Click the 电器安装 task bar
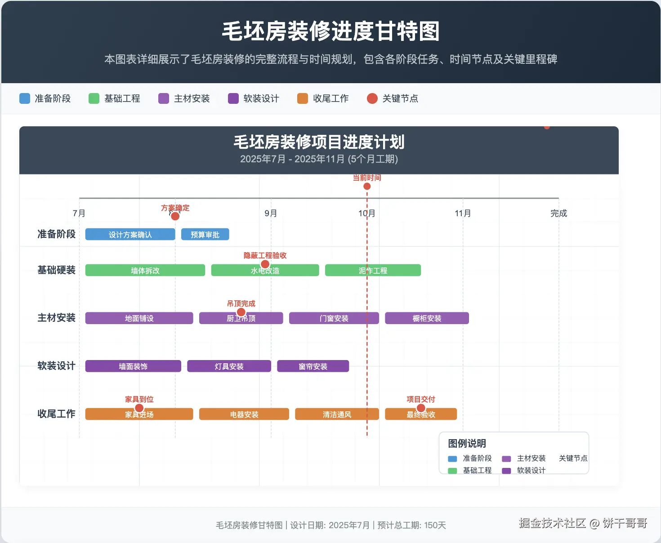The height and width of the screenshot is (543, 661). click(244, 414)
